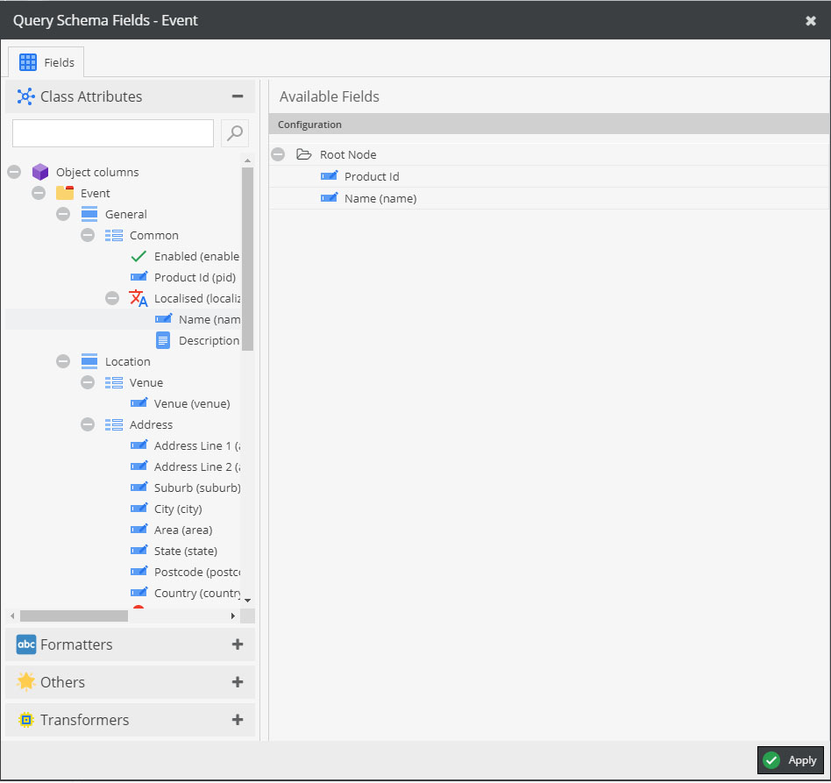Screen dimensions: 831x783
Task: Click the green check Enabled icon
Action: coord(138,256)
